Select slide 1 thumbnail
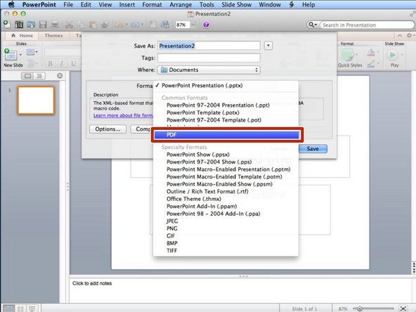This screenshot has height=312, width=416. click(x=36, y=100)
